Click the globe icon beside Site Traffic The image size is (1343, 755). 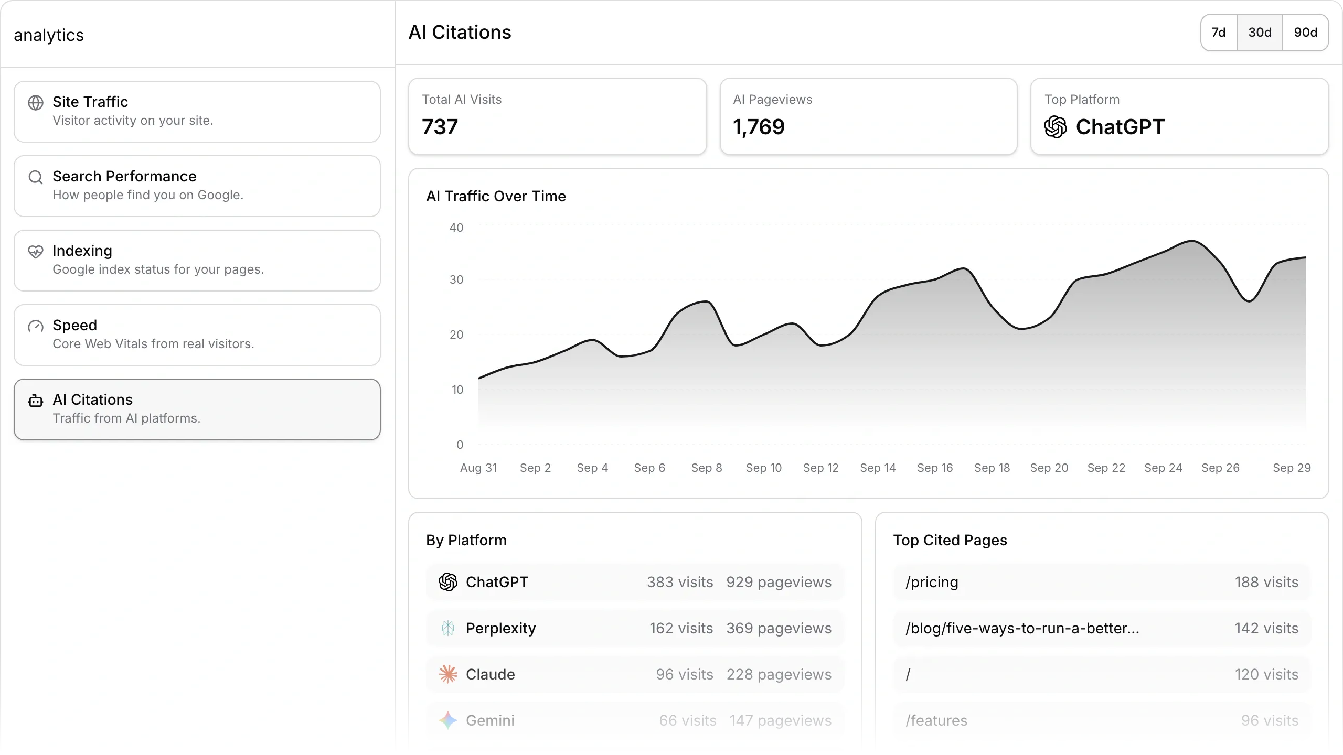pos(36,103)
